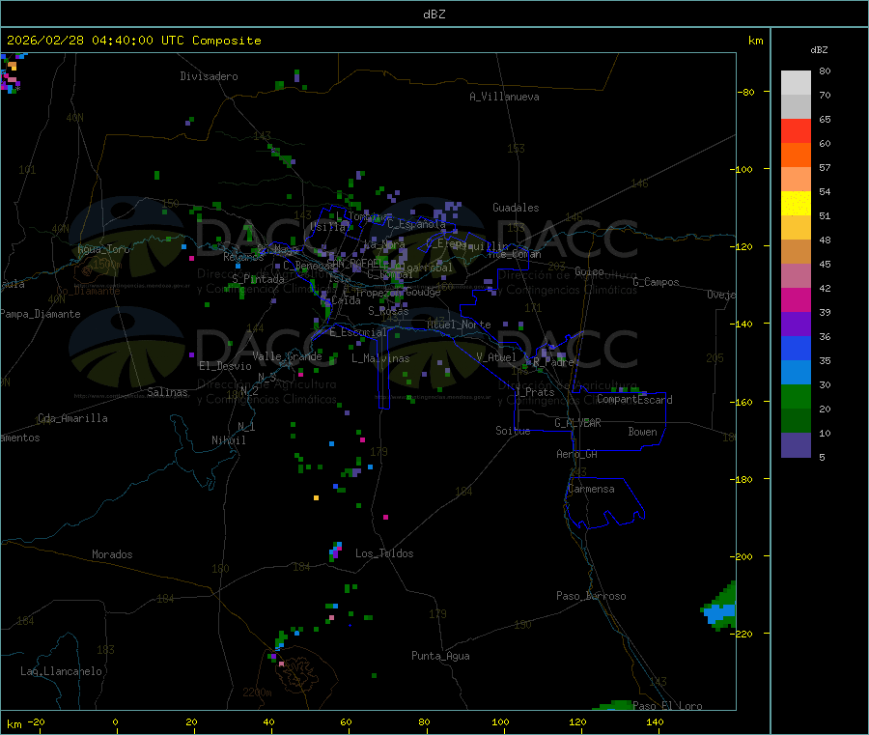Click the -20 km x-axis tick label
The width and height of the screenshot is (869, 735).
pyautogui.click(x=36, y=721)
